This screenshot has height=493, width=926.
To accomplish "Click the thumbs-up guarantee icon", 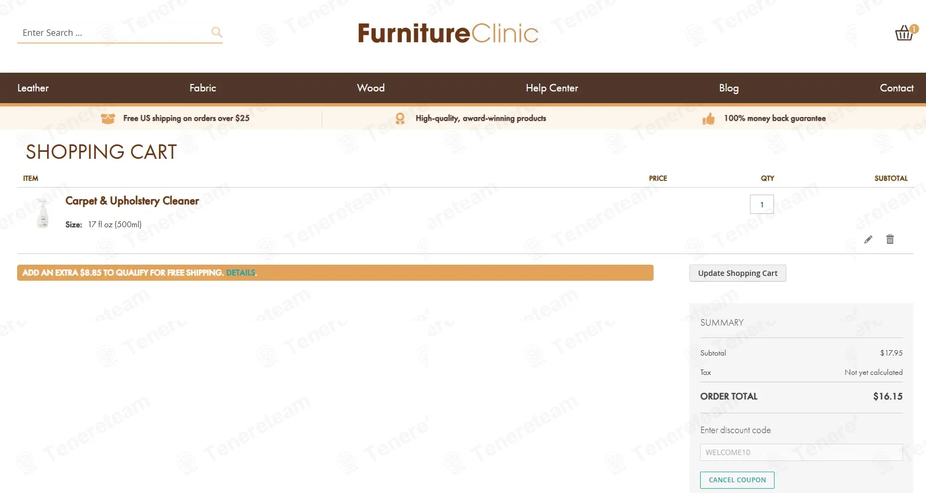I will point(709,119).
